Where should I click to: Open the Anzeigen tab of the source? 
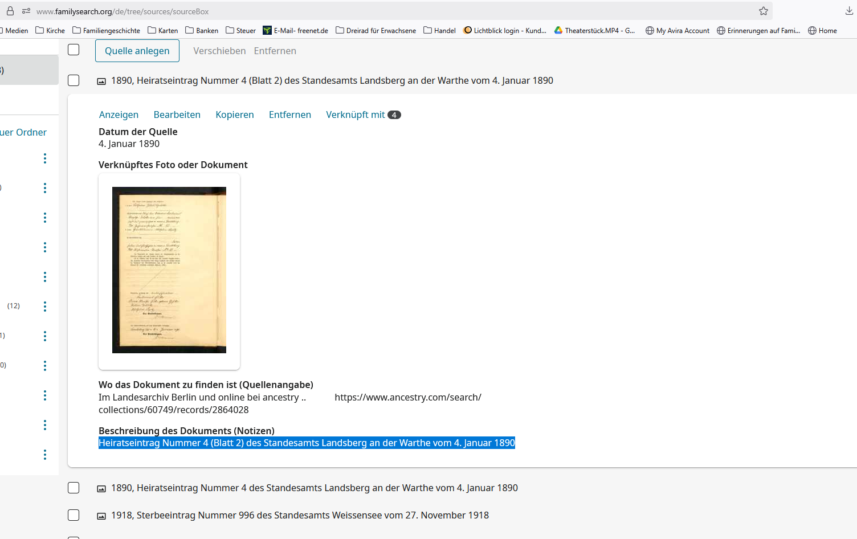point(119,115)
